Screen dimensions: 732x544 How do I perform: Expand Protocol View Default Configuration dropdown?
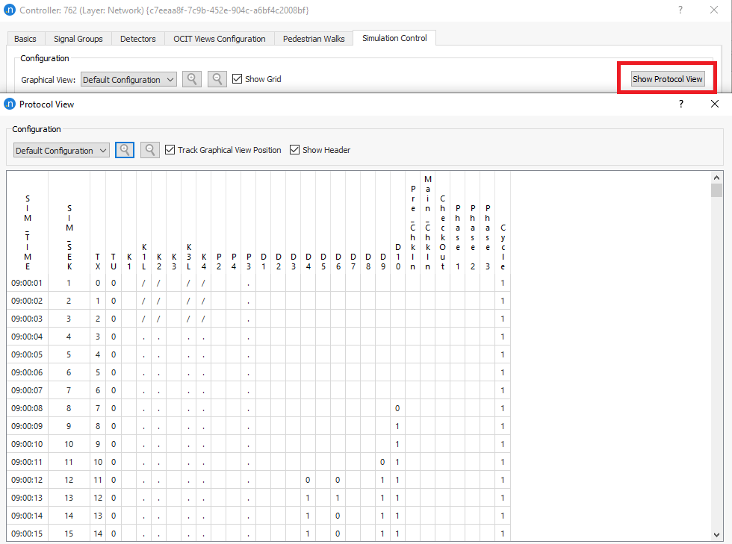(61, 151)
